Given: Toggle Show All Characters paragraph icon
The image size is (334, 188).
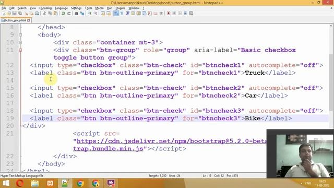Looking at the screenshot, I should (122, 13).
